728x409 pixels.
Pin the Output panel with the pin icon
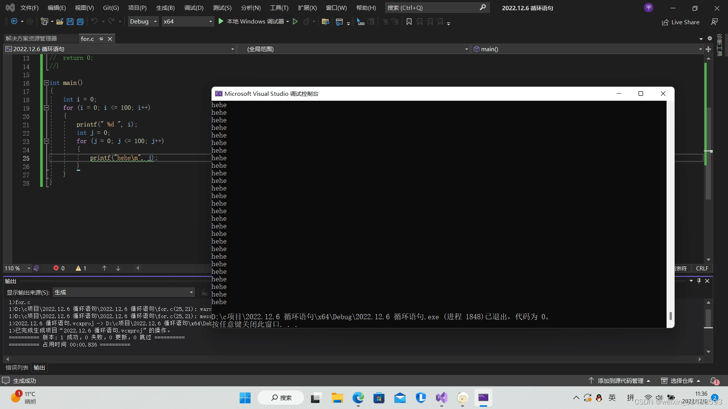(699, 281)
